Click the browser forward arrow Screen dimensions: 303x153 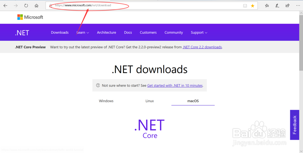point(16,5)
